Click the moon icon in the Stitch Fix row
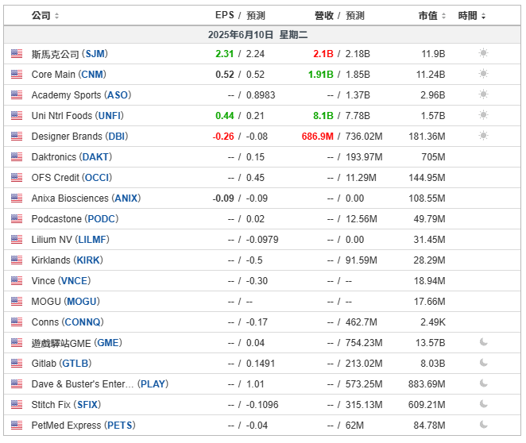The width and height of the screenshot is (526, 443). 483,404
